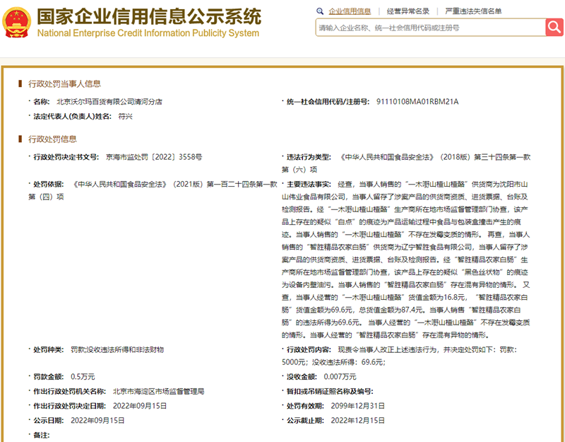Click the 作出行政处罚机关名称 label
The image size is (565, 442).
pyautogui.click(x=69, y=392)
